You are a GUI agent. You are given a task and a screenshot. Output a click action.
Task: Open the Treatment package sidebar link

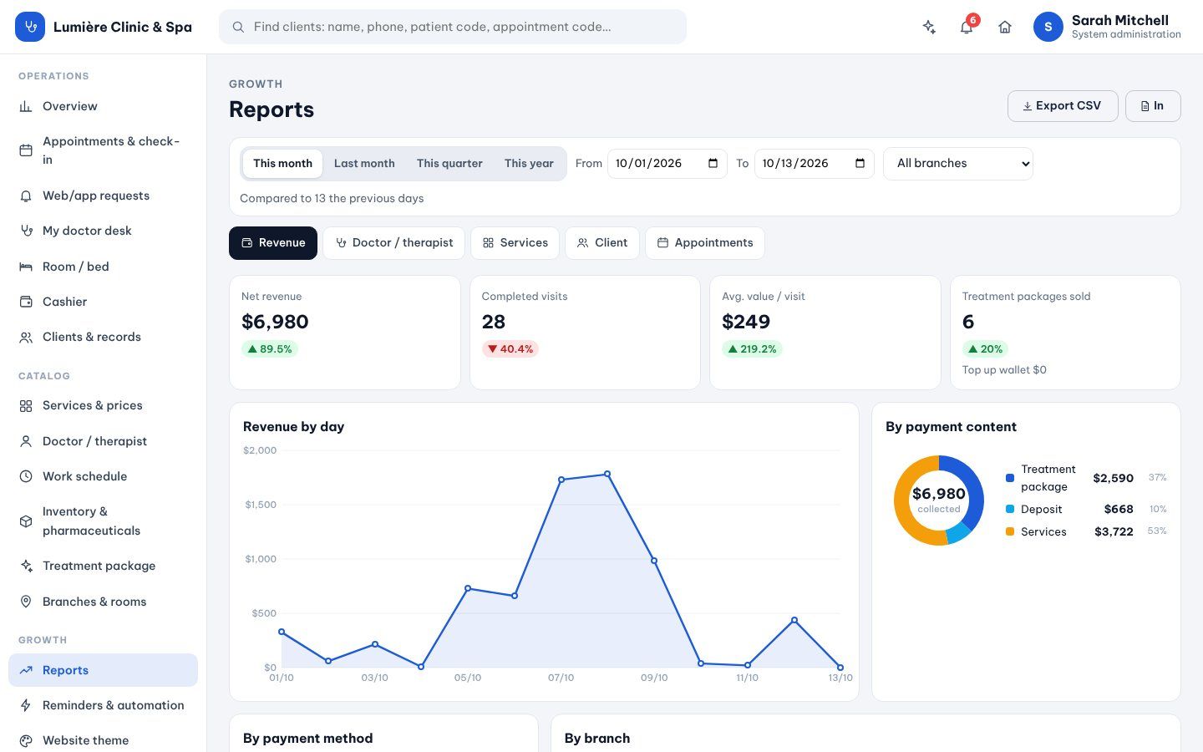pyautogui.click(x=104, y=566)
